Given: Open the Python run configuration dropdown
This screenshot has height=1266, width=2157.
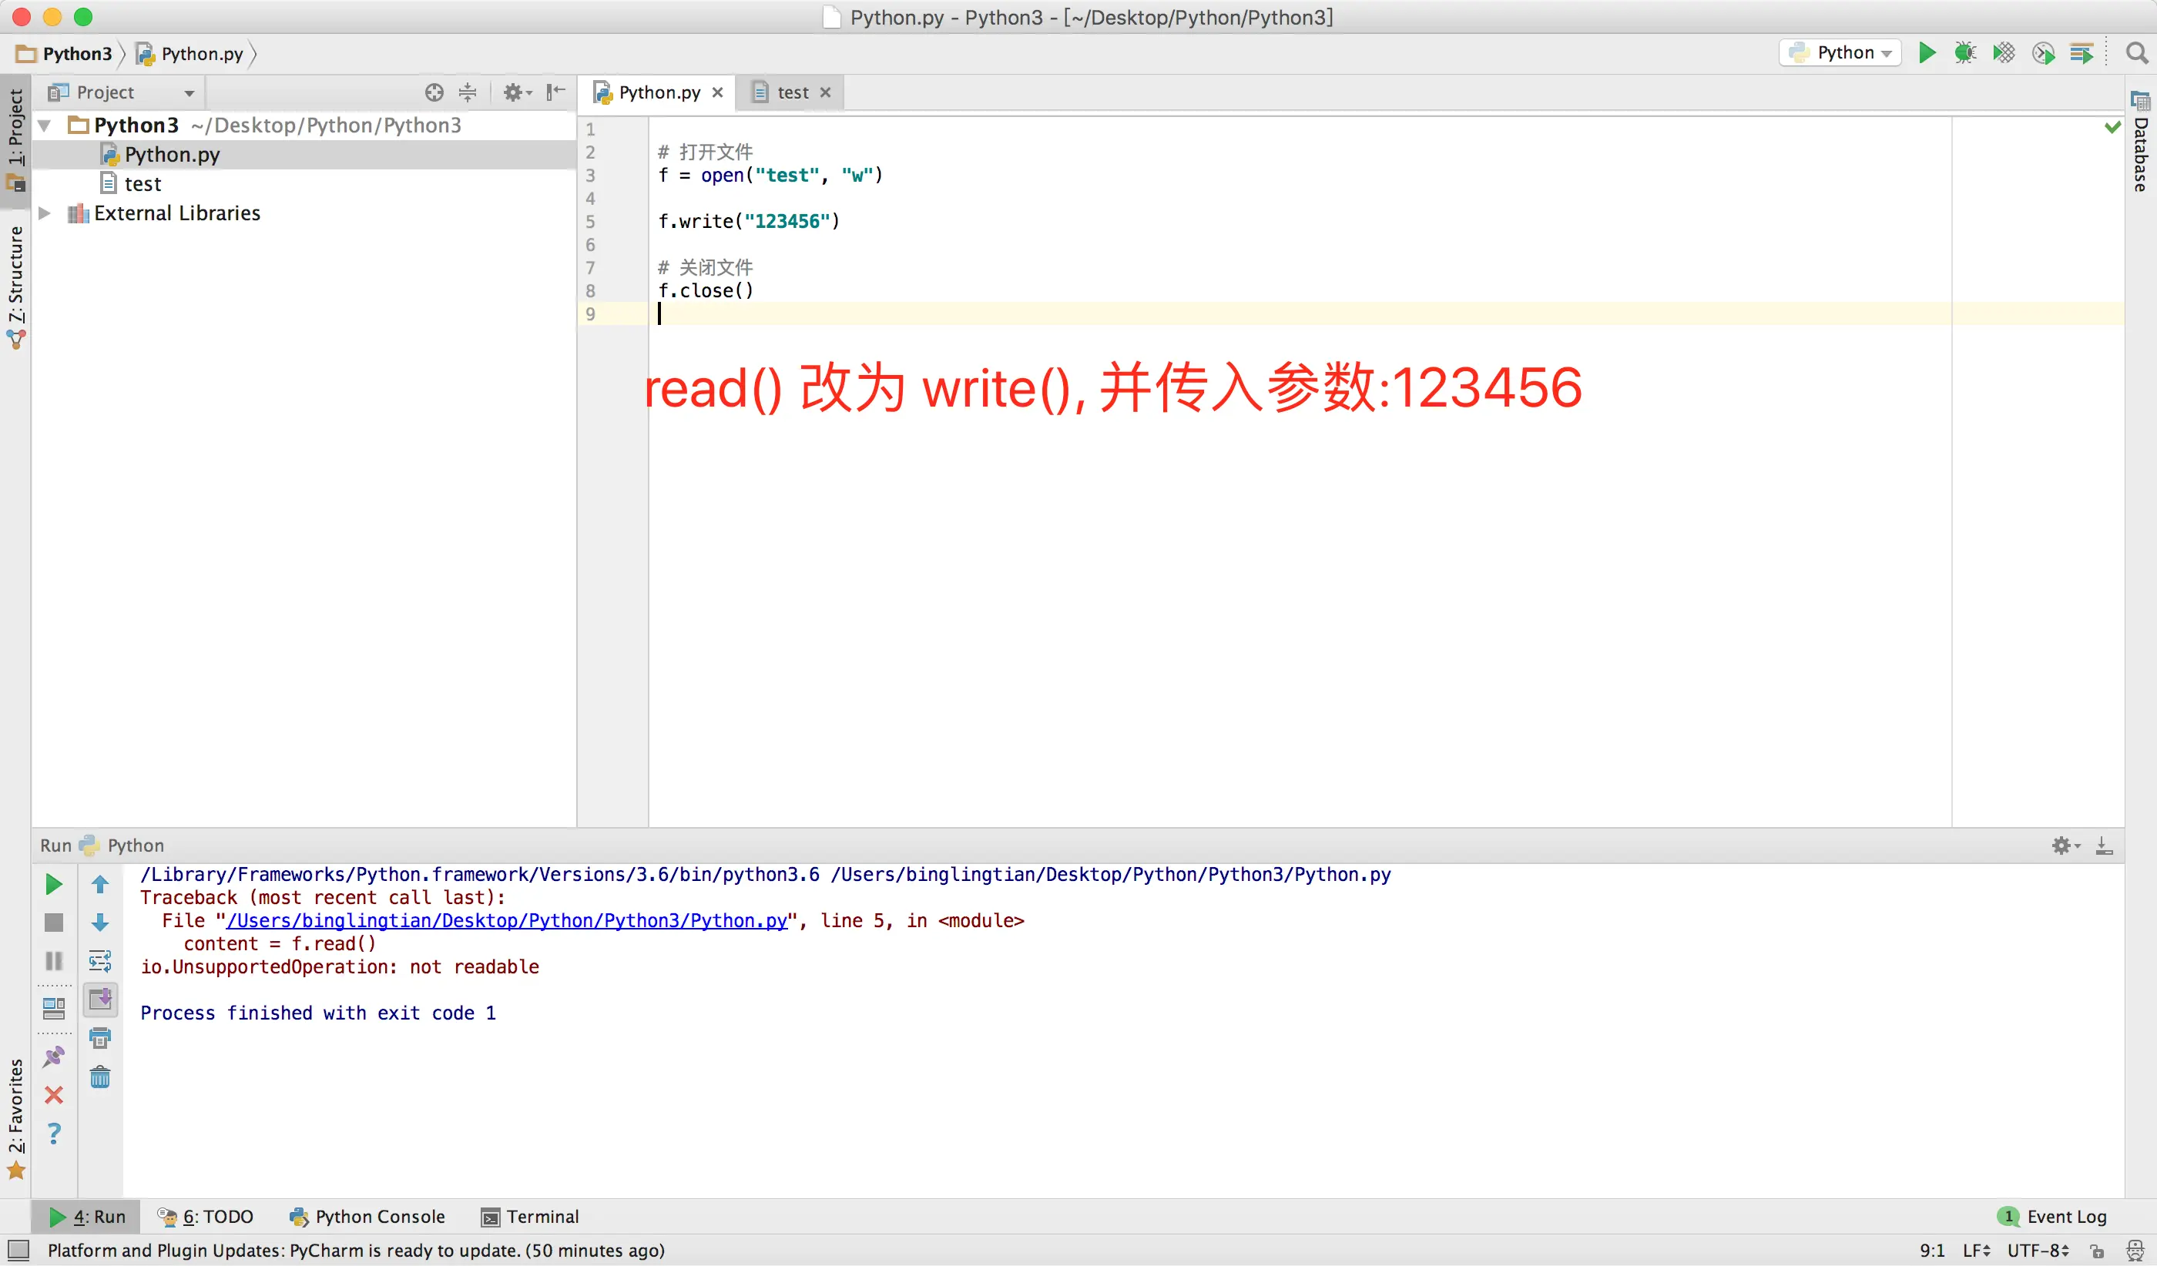Looking at the screenshot, I should tap(1840, 53).
